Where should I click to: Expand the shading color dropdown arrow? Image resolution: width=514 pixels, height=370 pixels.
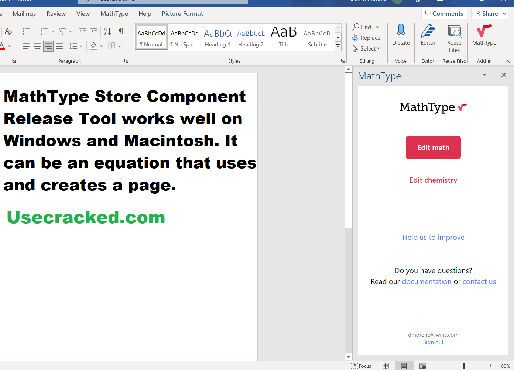point(102,46)
